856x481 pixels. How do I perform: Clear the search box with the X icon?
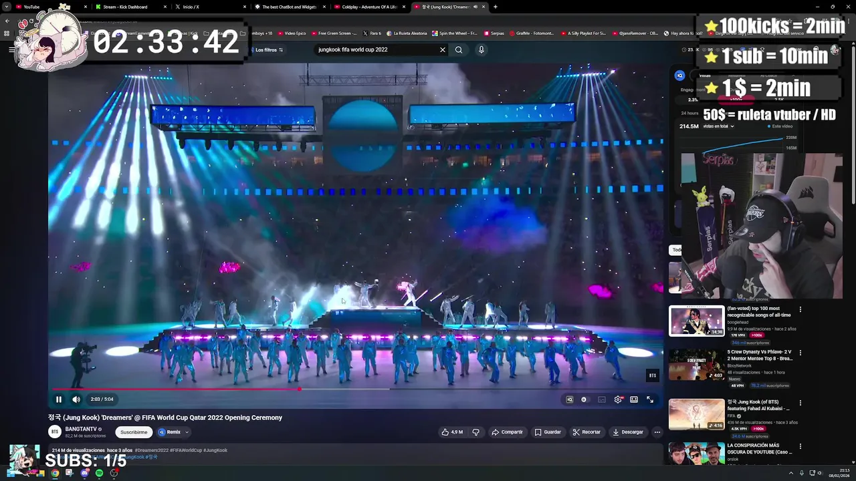tap(442, 49)
